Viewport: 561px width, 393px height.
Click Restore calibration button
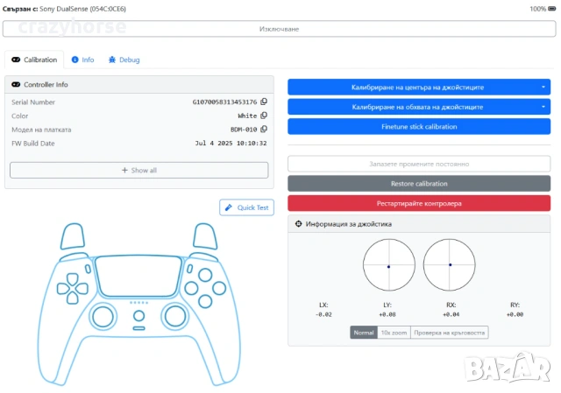pos(419,184)
